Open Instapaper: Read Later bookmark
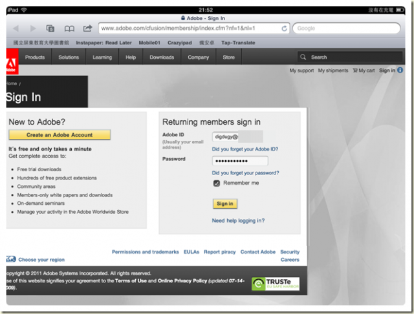Screen dimensions: 414x314 pyautogui.click(x=103, y=43)
